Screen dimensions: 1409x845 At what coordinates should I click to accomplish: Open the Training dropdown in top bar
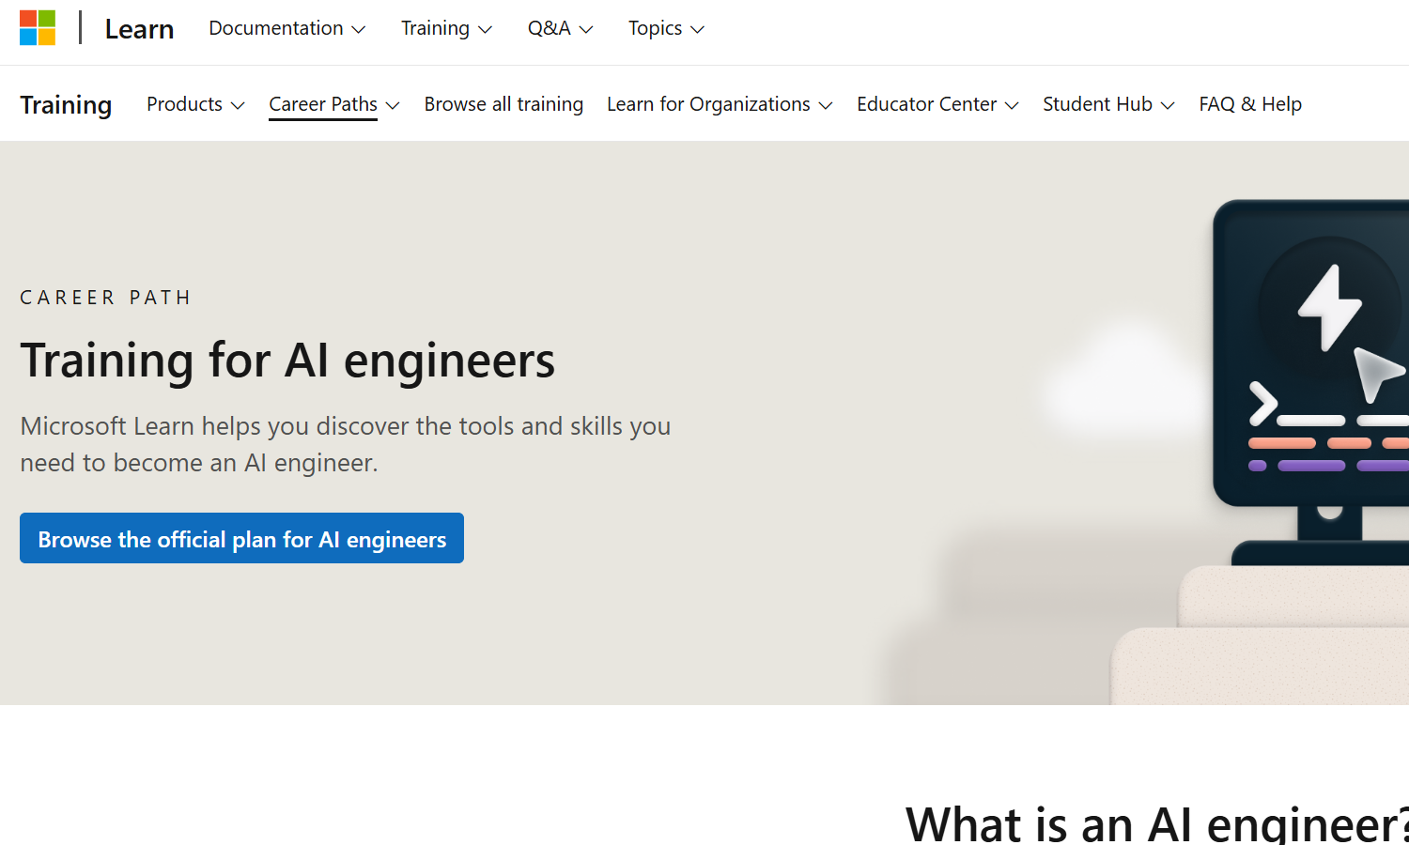pyautogui.click(x=446, y=29)
